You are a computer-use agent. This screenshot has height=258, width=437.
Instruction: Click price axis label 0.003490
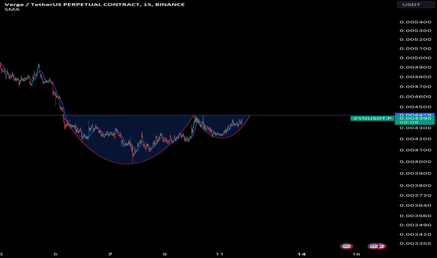pyautogui.click(x=415, y=225)
